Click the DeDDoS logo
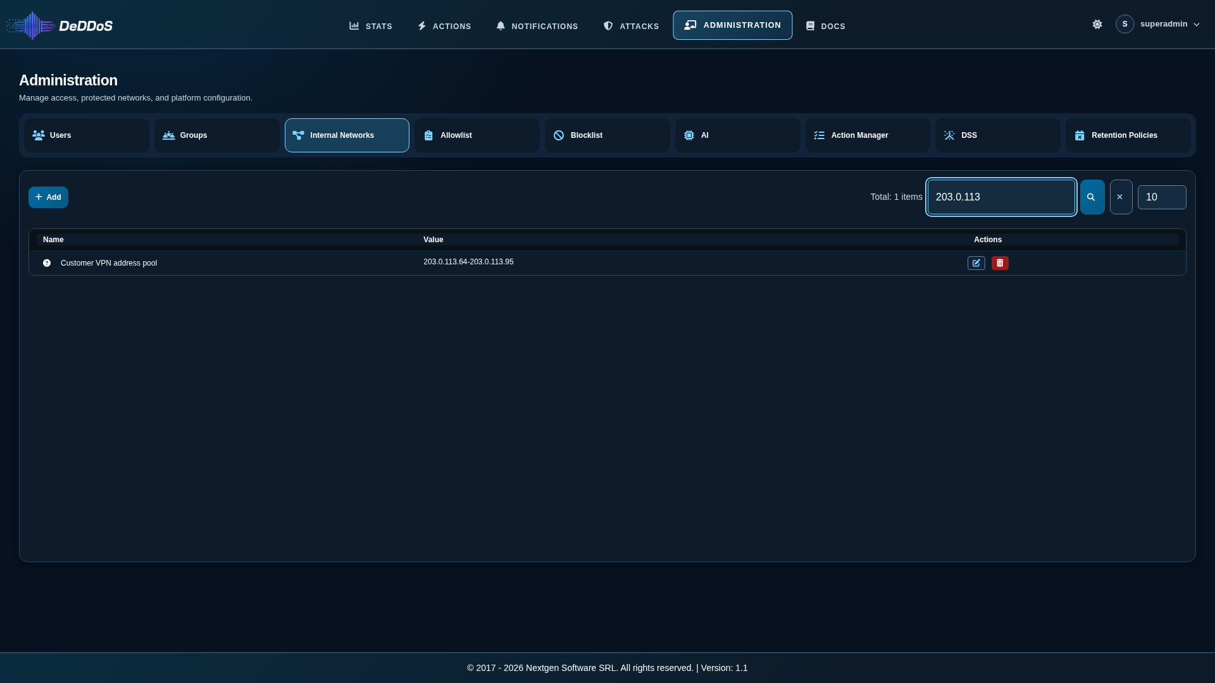The height and width of the screenshot is (683, 1215). click(59, 25)
